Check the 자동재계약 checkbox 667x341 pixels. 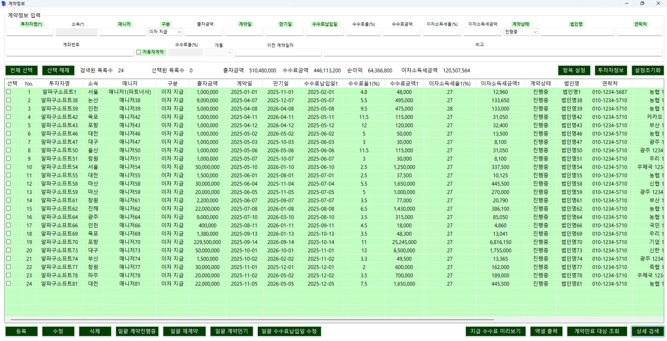[138, 52]
